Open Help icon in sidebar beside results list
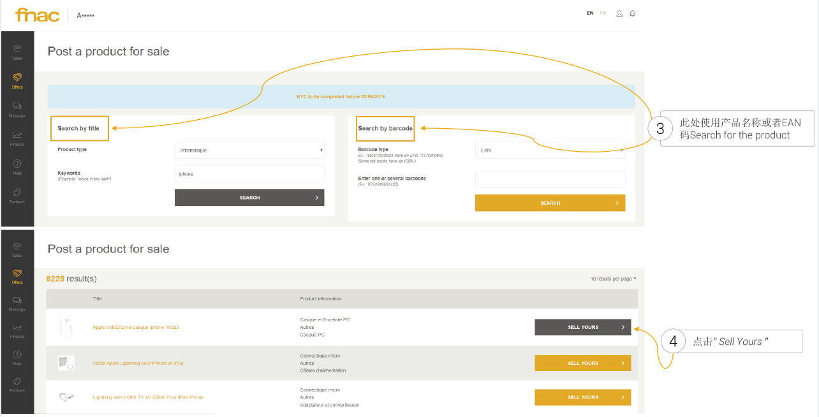The width and height of the screenshot is (819, 417). 17,357
